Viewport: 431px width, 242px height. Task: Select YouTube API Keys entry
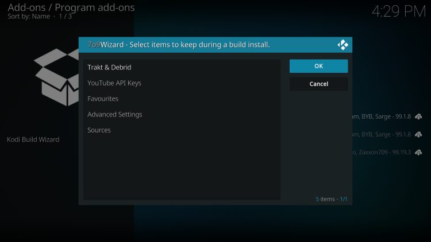click(182, 83)
